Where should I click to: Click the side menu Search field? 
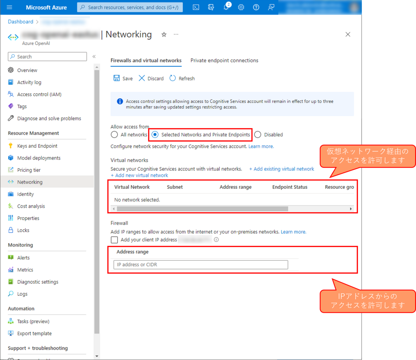(x=47, y=57)
